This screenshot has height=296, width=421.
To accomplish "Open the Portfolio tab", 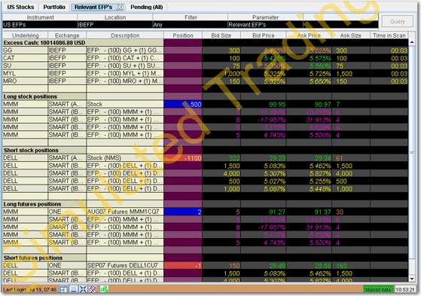I will [x=54, y=7].
